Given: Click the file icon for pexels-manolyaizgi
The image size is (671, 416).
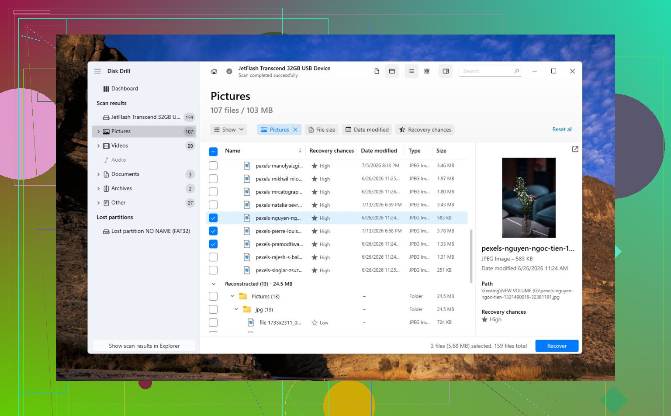Looking at the screenshot, I should tap(247, 166).
